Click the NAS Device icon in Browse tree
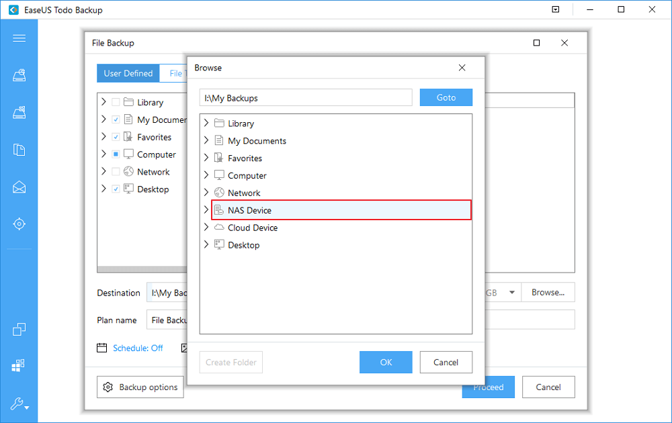Image resolution: width=672 pixels, height=423 pixels. tap(219, 209)
